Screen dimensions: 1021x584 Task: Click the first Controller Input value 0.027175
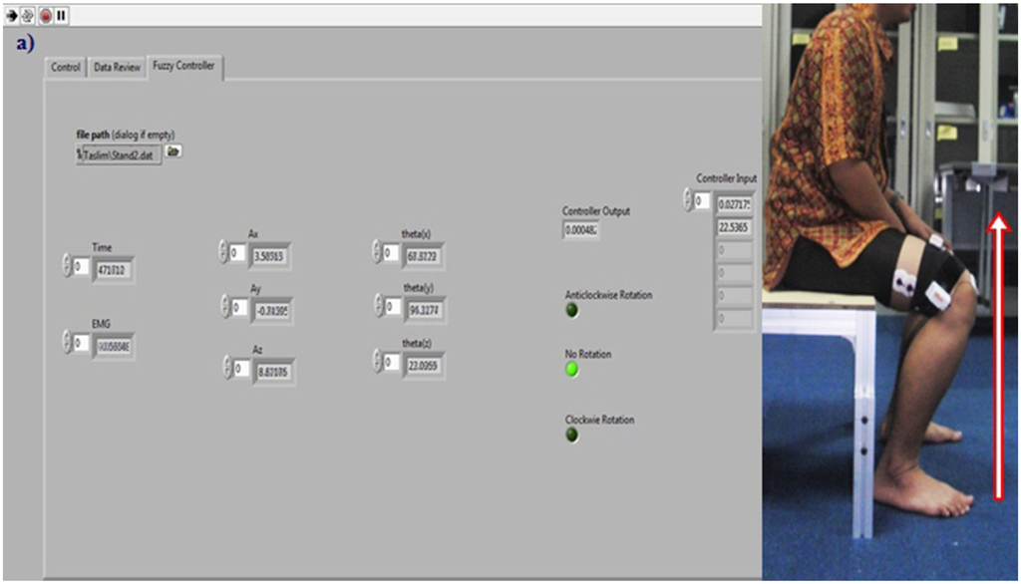tap(734, 204)
